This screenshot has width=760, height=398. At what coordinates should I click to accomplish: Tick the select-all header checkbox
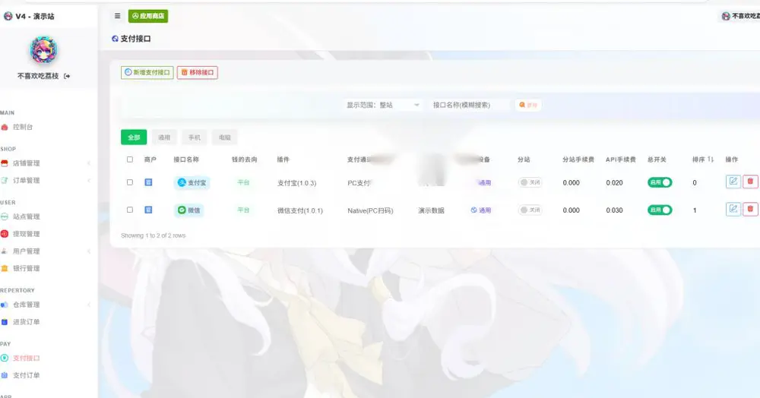[130, 160]
